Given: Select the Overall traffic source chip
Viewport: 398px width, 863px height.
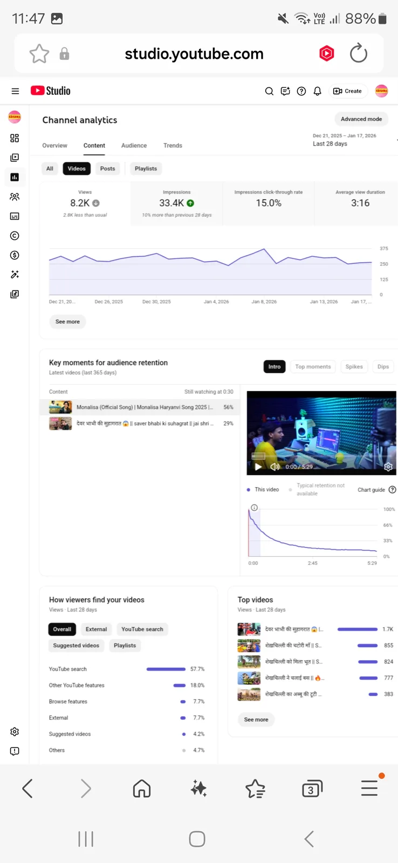Looking at the screenshot, I should (62, 629).
